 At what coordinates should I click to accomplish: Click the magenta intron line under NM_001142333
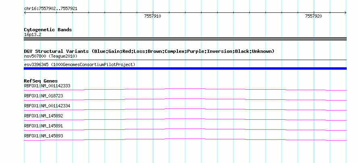click(185, 89)
